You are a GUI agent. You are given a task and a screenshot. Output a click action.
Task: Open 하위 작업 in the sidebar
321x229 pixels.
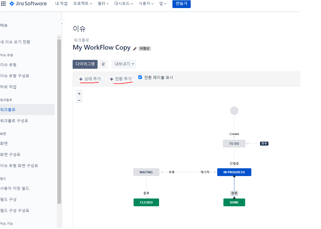pos(8,87)
